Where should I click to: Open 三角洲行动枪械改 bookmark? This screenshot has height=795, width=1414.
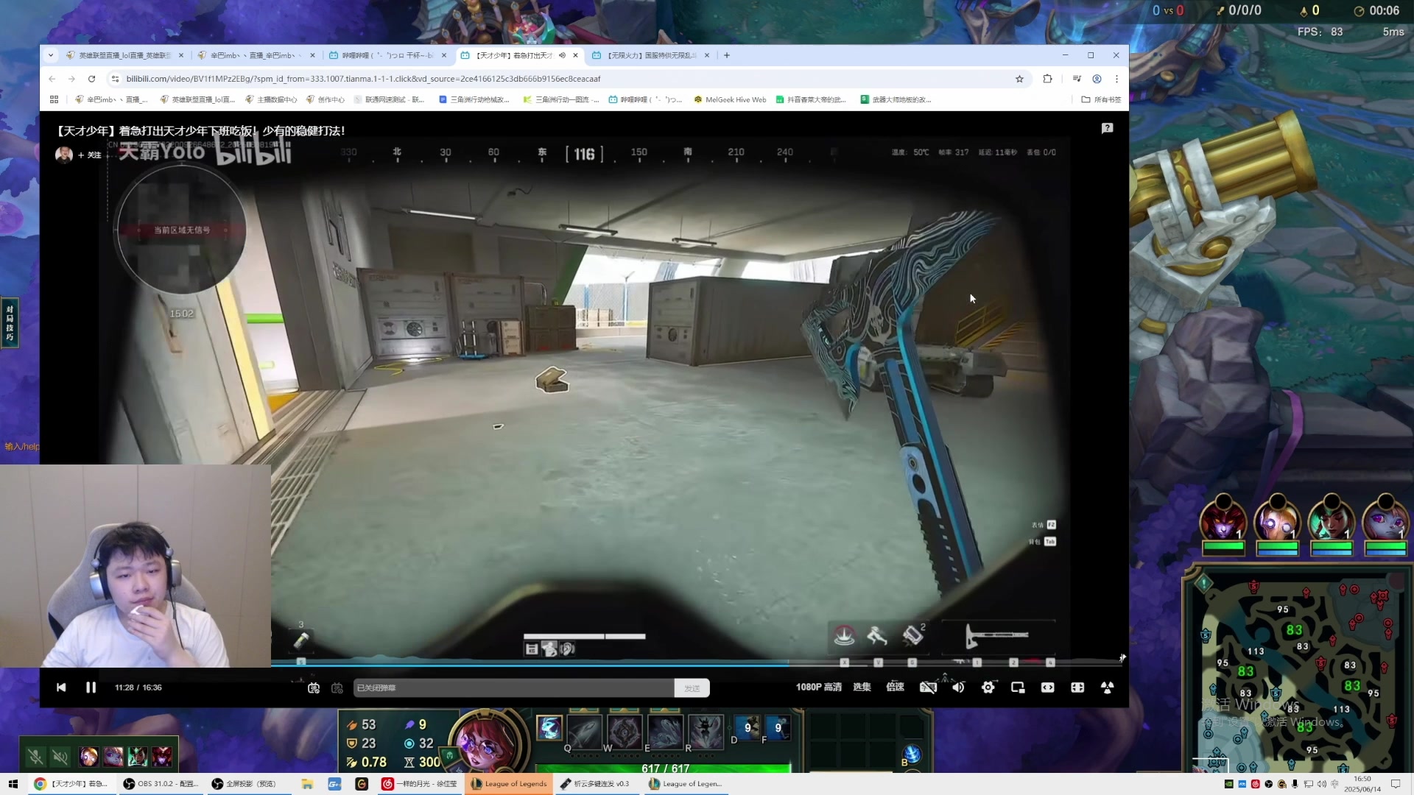coord(474,99)
